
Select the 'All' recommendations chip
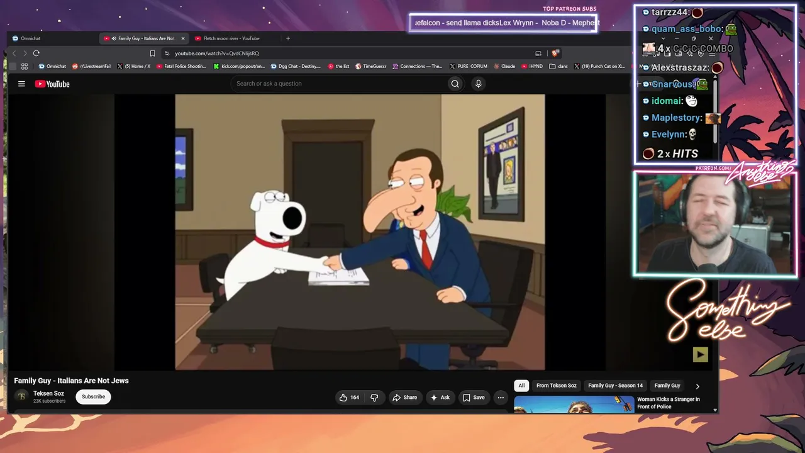point(521,386)
